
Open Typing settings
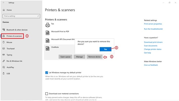coord(9,55)
